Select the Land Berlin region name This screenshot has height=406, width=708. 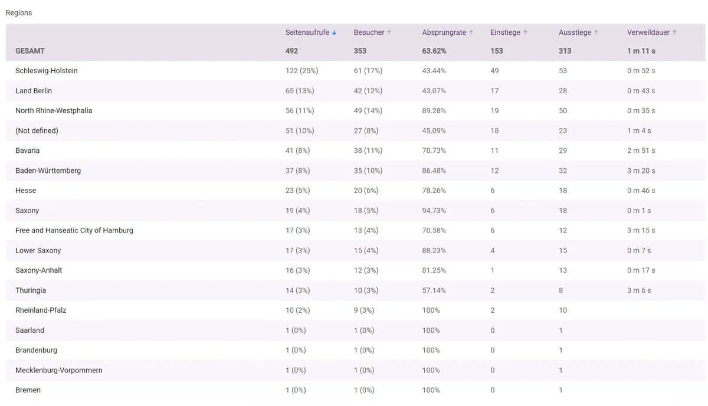[34, 91]
